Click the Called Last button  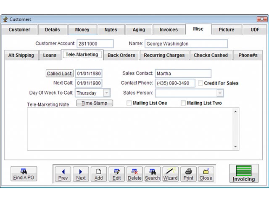click(x=60, y=73)
